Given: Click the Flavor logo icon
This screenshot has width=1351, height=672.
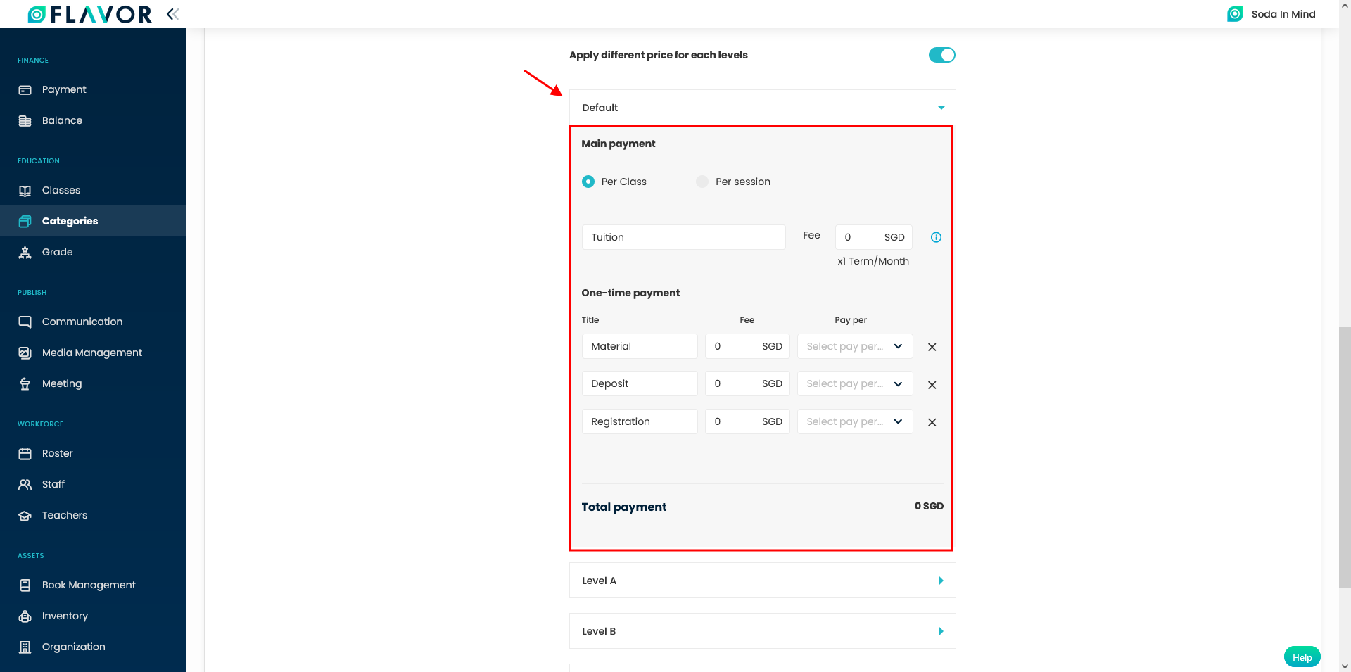Looking at the screenshot, I should pos(37,14).
